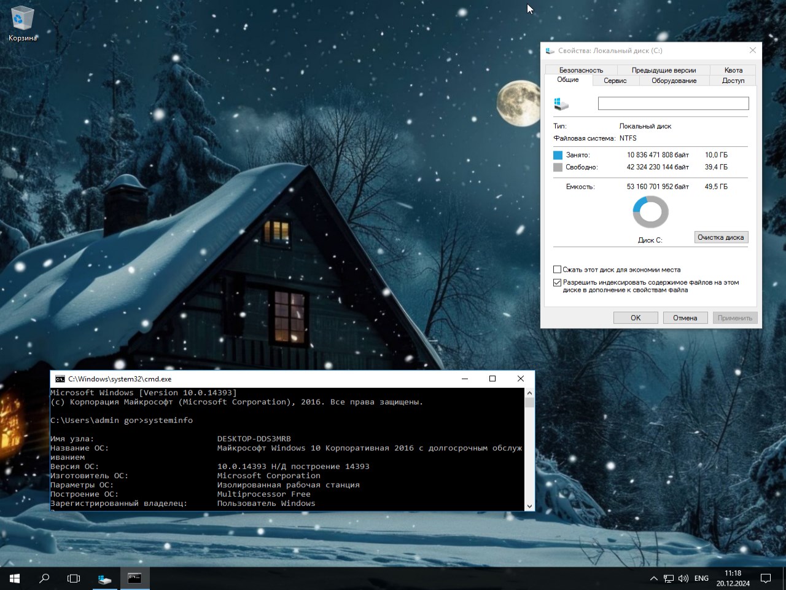
Task: Switch to the Сервис tab
Action: (615, 81)
